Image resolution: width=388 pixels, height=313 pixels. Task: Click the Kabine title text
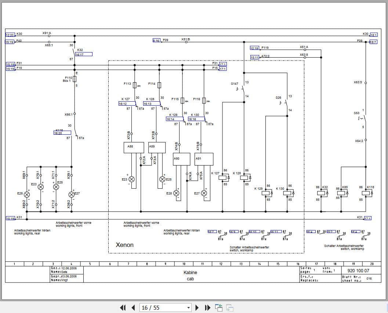(190, 272)
